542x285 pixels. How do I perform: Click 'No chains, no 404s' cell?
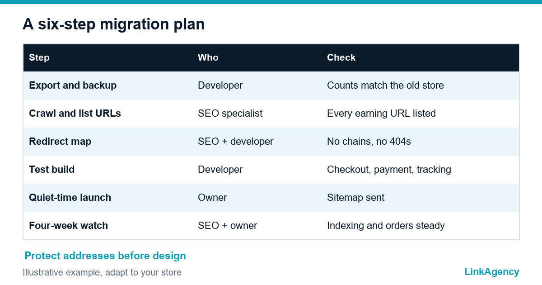(369, 141)
